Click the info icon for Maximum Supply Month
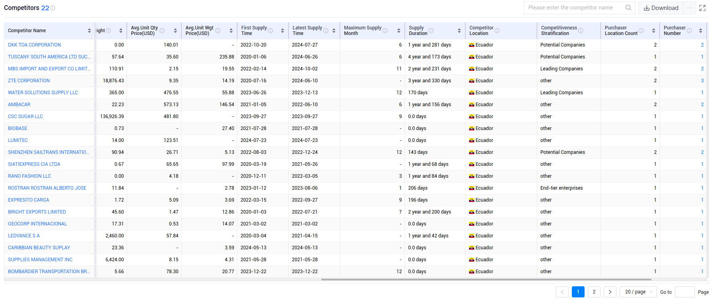Viewport: 712px width, 301px height. [x=385, y=31]
